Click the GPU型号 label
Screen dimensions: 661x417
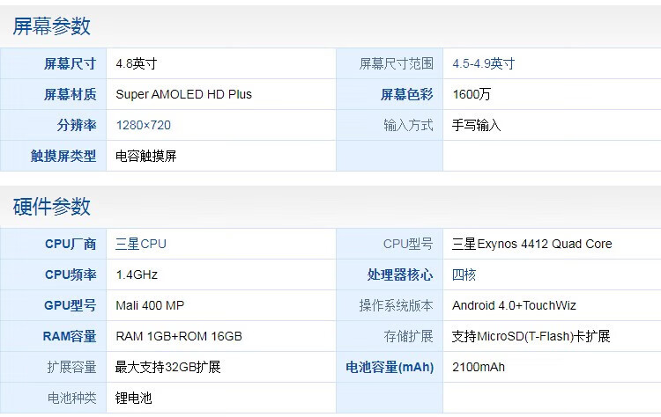tap(70, 305)
